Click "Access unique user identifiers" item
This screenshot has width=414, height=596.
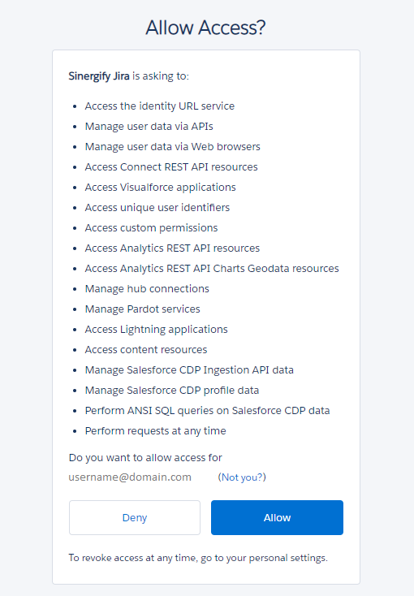(157, 208)
